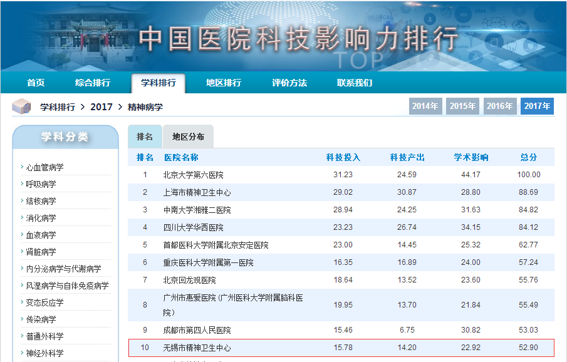Open the 首页 navigation tab
The width and height of the screenshot is (567, 362).
36,83
